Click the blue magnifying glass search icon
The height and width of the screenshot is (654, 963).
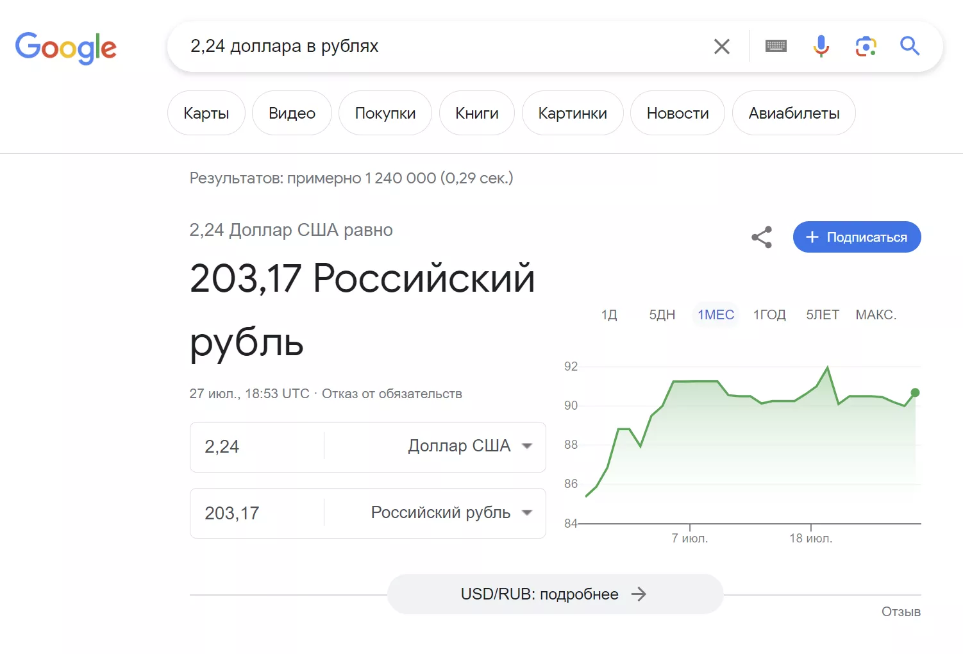[x=910, y=46]
